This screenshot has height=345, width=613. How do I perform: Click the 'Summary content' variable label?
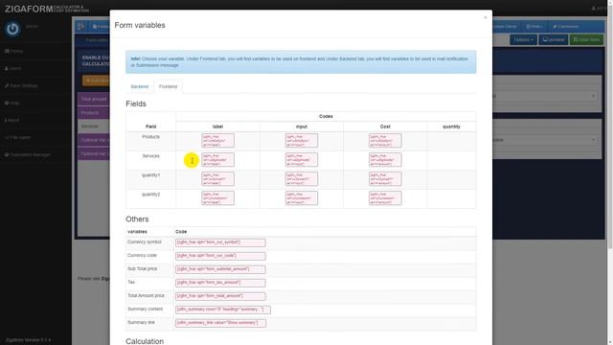click(145, 309)
